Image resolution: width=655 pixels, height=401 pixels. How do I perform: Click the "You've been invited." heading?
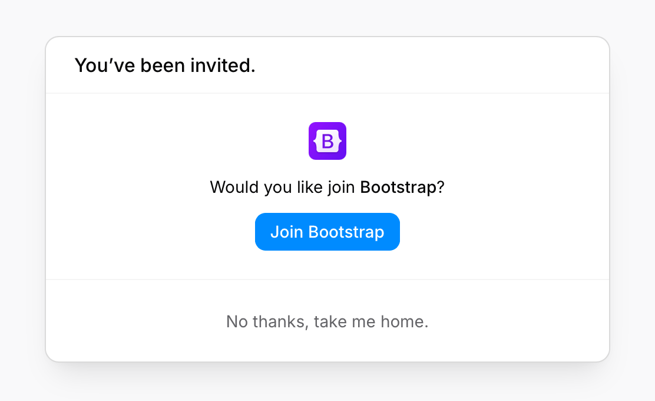(x=165, y=65)
